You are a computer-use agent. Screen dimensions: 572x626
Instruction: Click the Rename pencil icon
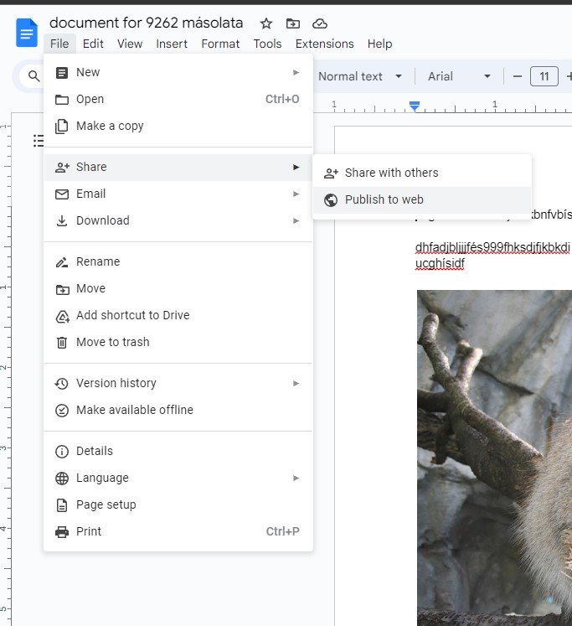(x=62, y=262)
